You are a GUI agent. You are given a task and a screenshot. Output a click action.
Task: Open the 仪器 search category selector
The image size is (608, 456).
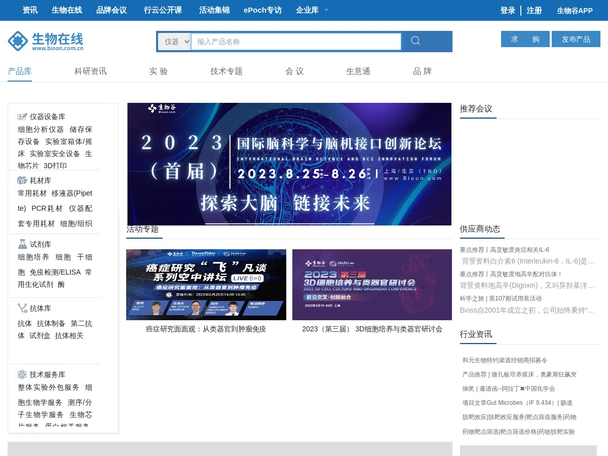pyautogui.click(x=174, y=41)
